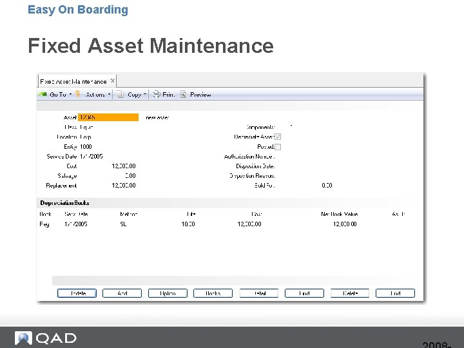Click the green Go To arrow icon
This screenshot has width=464, height=348.
(x=43, y=94)
